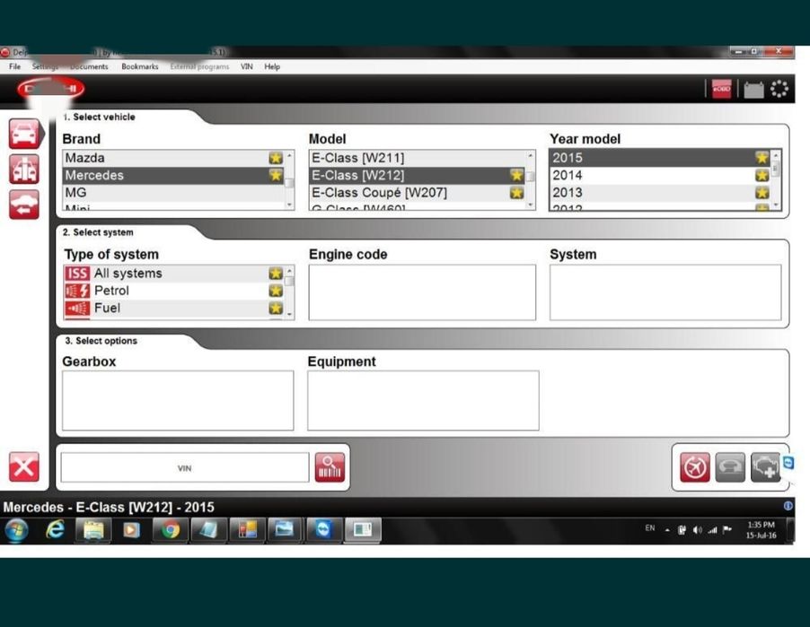Toggle favorite star for Fuel system
The width and height of the screenshot is (810, 627).
(276, 308)
